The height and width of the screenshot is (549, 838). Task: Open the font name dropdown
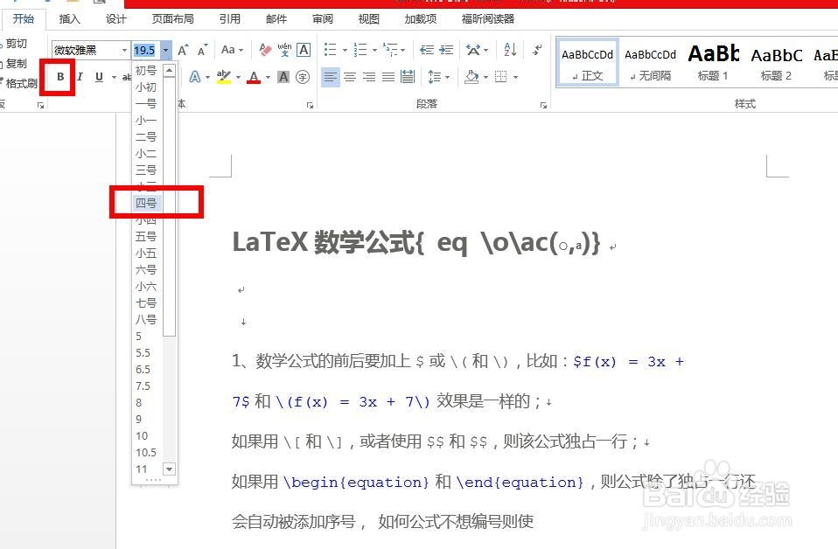(122, 50)
